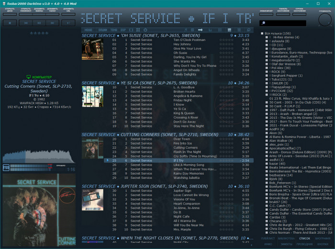This screenshot has width=335, height=249.
Task: Expand the ! ROCK (9) tree node
Action: coord(267,72)
